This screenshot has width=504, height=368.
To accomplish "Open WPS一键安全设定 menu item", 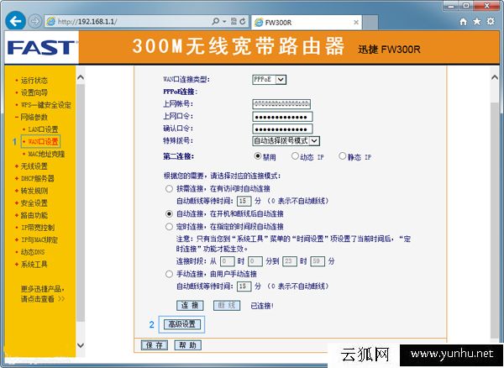I will click(46, 105).
